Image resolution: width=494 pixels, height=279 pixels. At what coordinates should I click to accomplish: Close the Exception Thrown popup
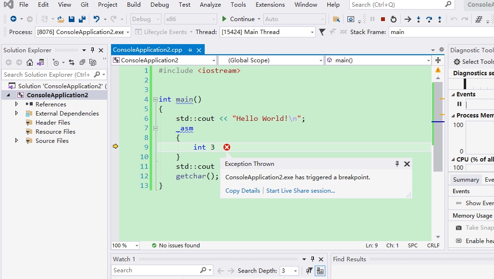[x=407, y=163]
